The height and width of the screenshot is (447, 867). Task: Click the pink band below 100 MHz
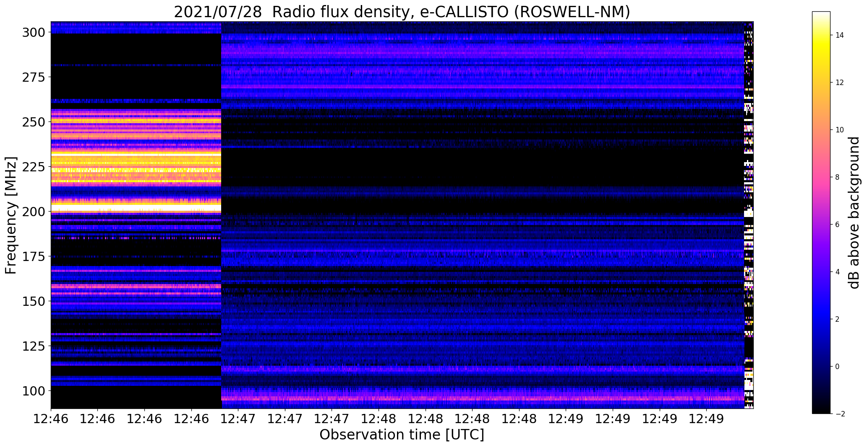(x=483, y=398)
